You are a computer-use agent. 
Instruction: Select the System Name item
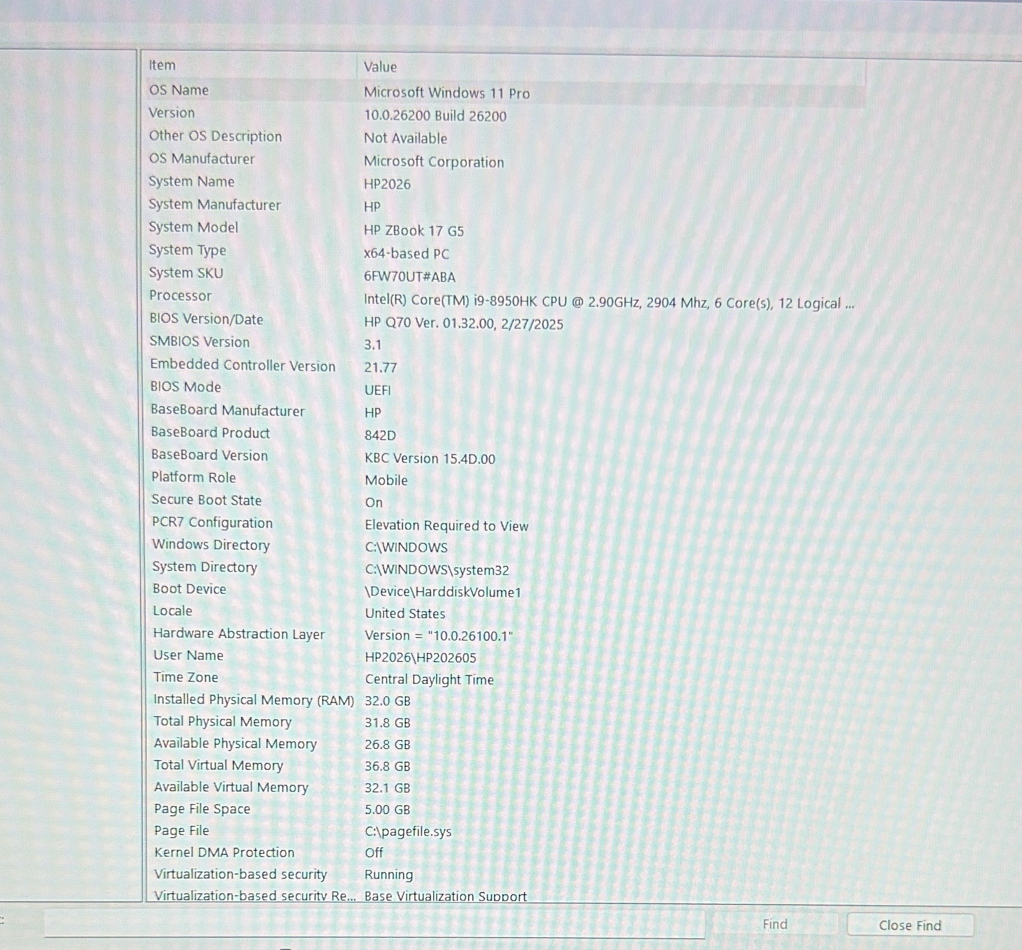tap(192, 181)
